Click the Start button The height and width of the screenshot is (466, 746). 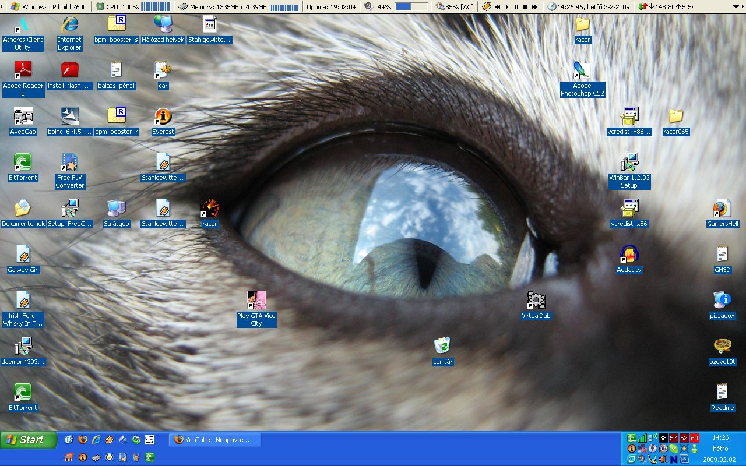tap(29, 440)
